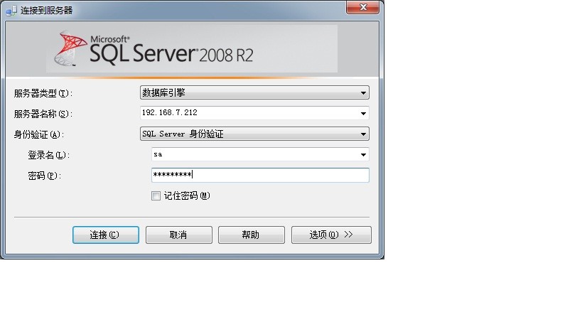Close the 连接到服务器 dialog window

pyautogui.click(x=363, y=7)
